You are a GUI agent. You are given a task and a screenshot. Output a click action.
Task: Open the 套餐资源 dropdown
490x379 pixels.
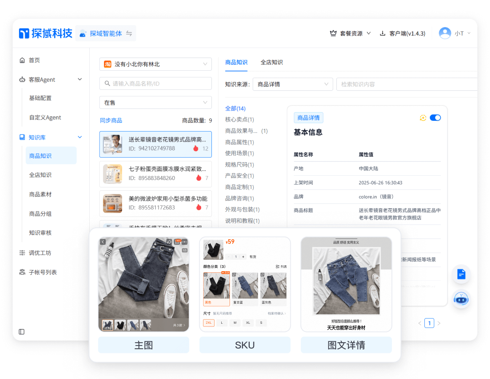tap(351, 34)
